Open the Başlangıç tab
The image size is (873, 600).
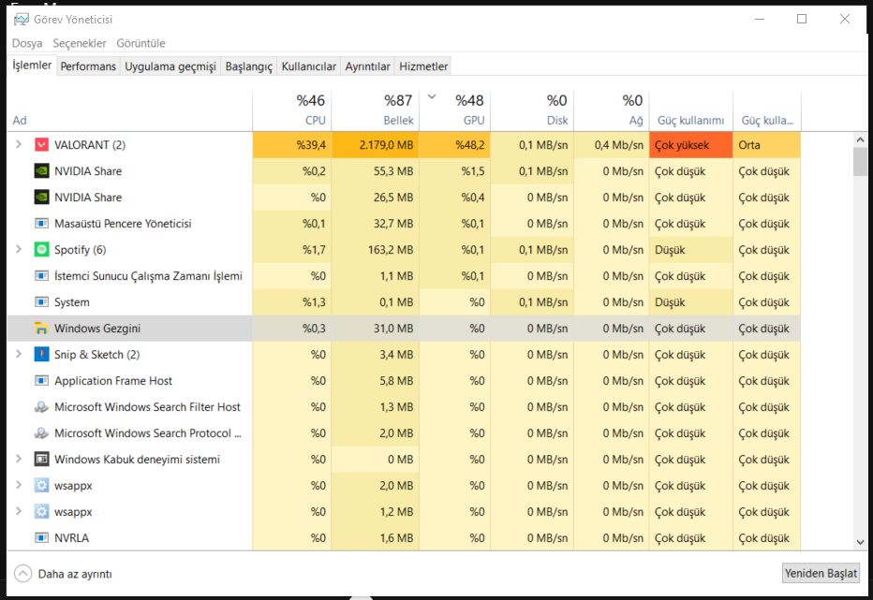point(248,66)
